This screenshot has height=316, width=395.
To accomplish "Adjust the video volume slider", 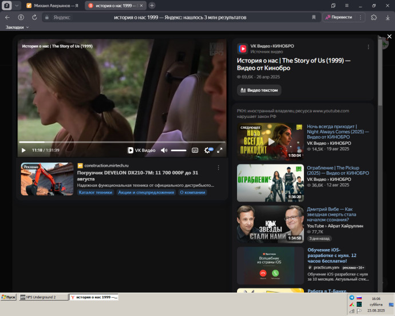I will 179,150.
